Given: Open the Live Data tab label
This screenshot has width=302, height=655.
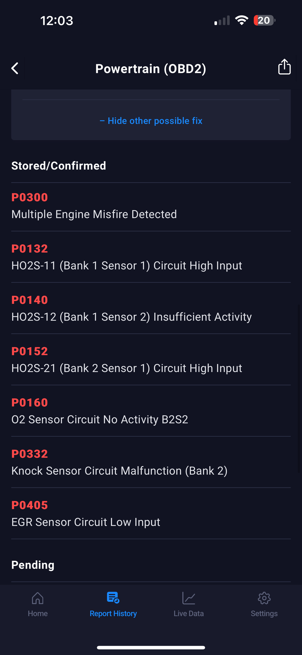Looking at the screenshot, I should tap(189, 614).
